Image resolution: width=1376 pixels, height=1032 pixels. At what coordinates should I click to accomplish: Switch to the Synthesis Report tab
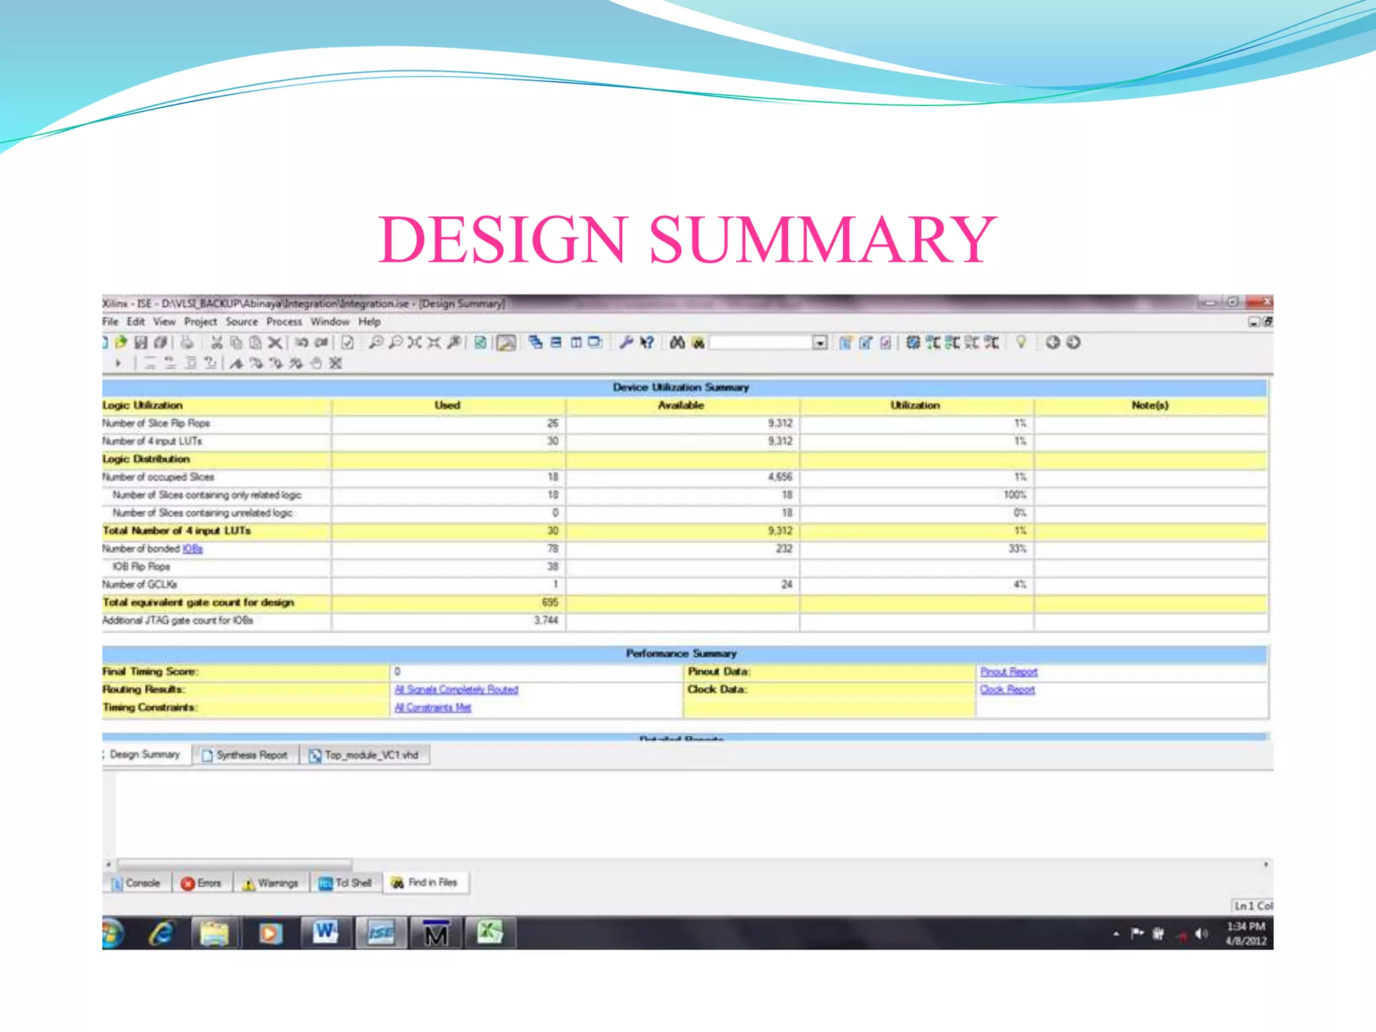coord(245,755)
